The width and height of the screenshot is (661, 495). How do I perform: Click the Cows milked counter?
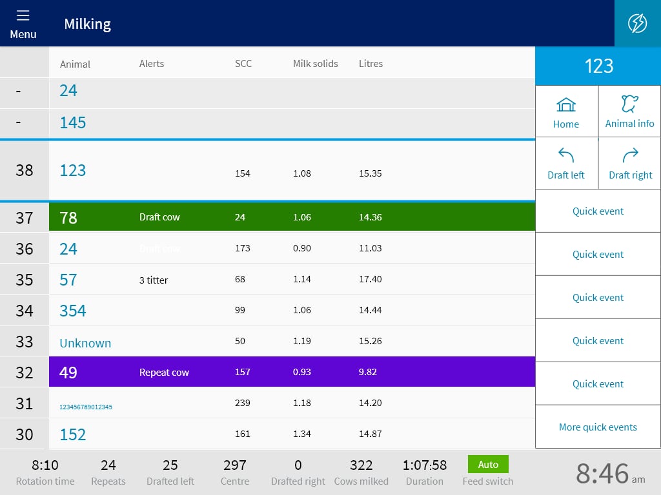(x=361, y=471)
